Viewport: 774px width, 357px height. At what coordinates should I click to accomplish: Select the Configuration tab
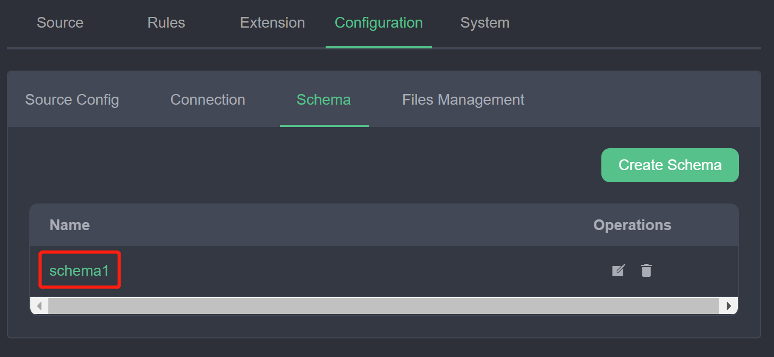tap(379, 23)
